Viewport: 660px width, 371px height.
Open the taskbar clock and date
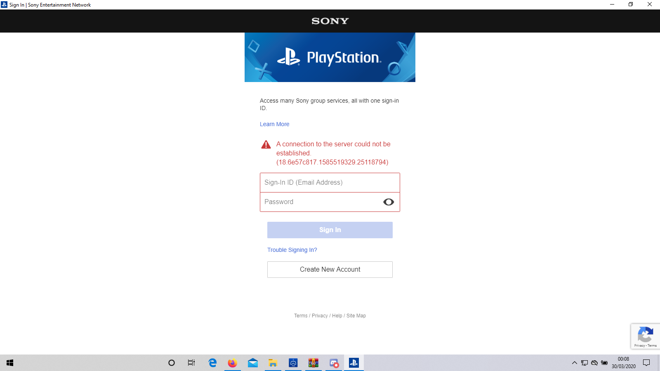pyautogui.click(x=623, y=363)
